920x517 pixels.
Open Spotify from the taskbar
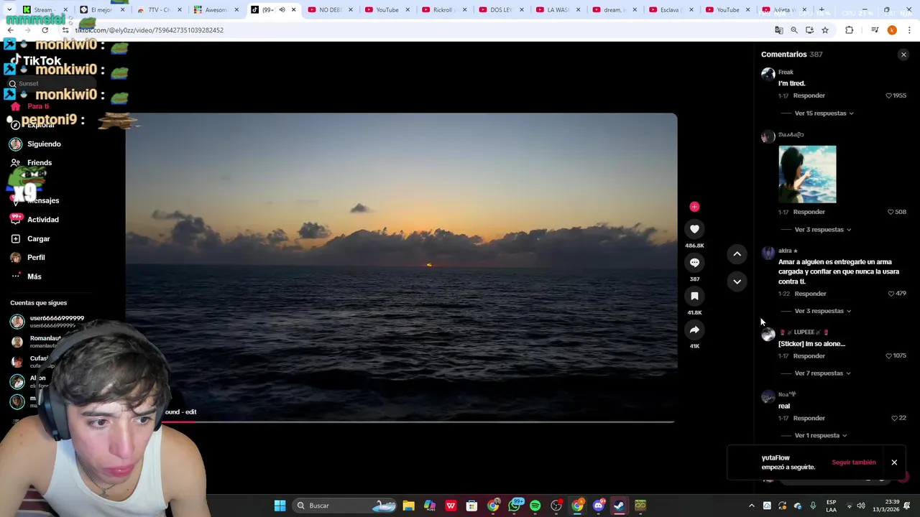(x=535, y=506)
